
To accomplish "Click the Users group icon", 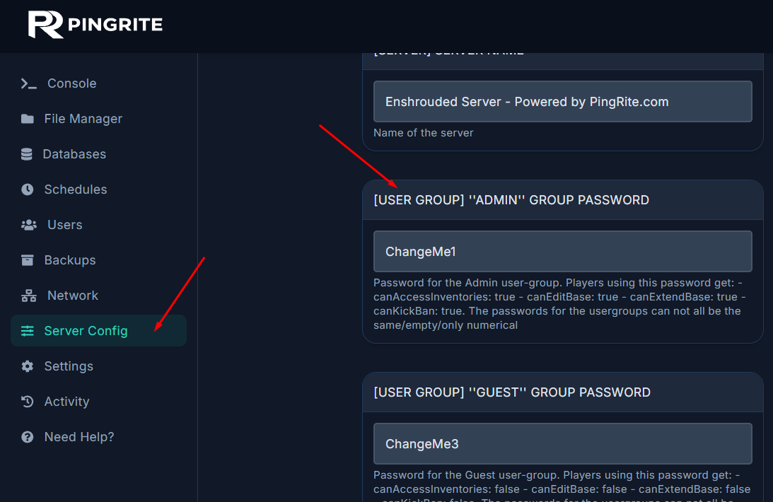I will pyautogui.click(x=29, y=225).
